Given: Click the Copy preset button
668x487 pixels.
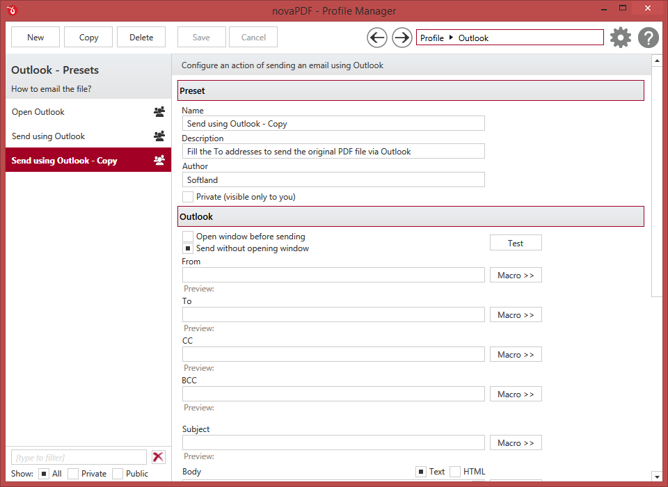Looking at the screenshot, I should 88,37.
